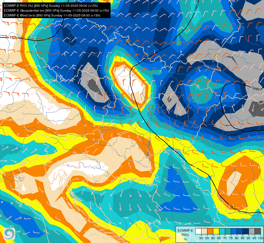Pick the teal legend swatch 70-75
This screenshot has height=243, width=264.
(x=228, y=231)
